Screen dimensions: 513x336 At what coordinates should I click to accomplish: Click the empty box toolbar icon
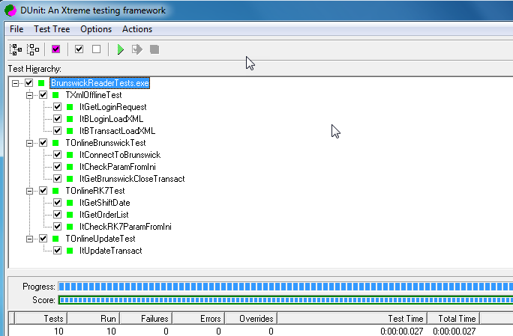pos(96,49)
